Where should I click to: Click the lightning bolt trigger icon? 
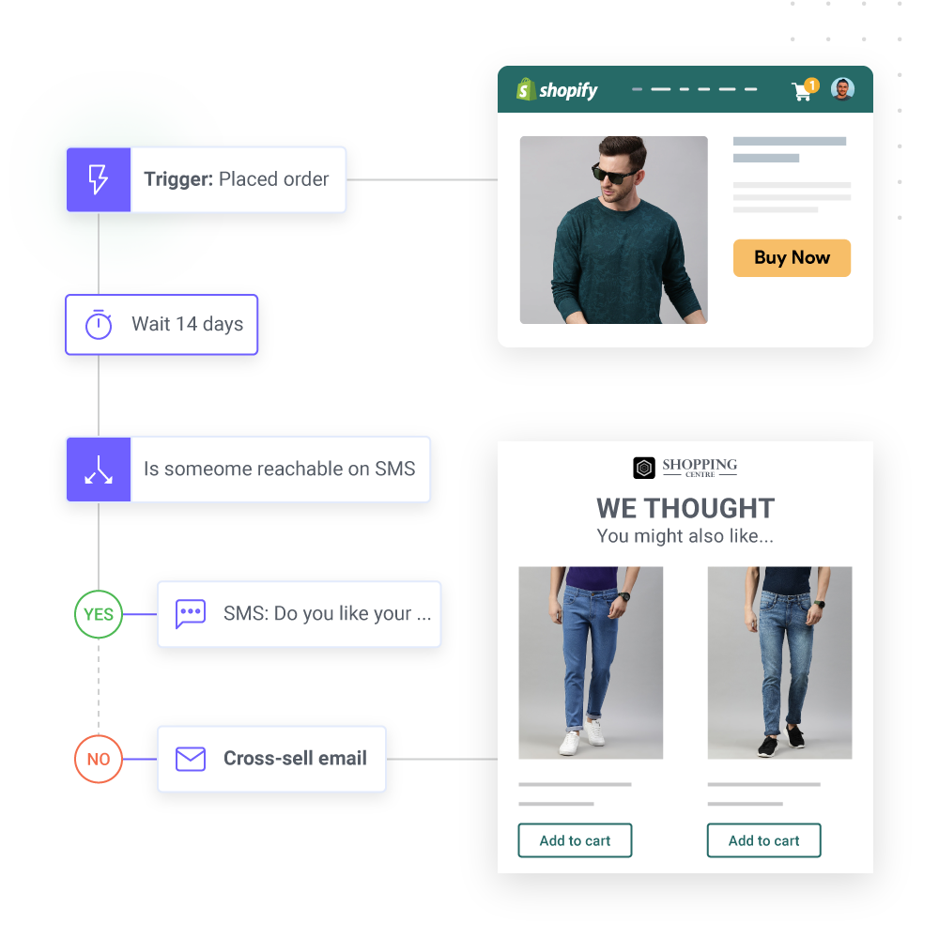pos(98,179)
